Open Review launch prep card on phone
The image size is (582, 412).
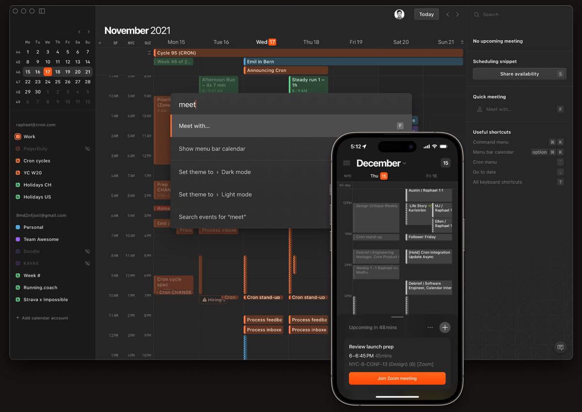point(397,364)
